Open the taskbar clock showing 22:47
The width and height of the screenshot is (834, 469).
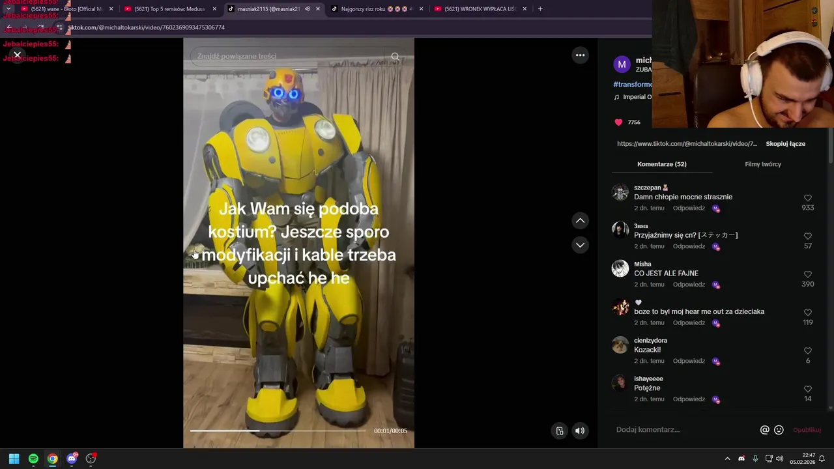802,459
